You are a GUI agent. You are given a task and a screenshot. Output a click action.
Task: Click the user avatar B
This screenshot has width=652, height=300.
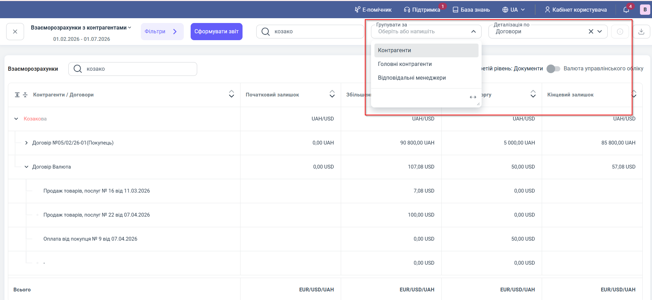pyautogui.click(x=645, y=10)
